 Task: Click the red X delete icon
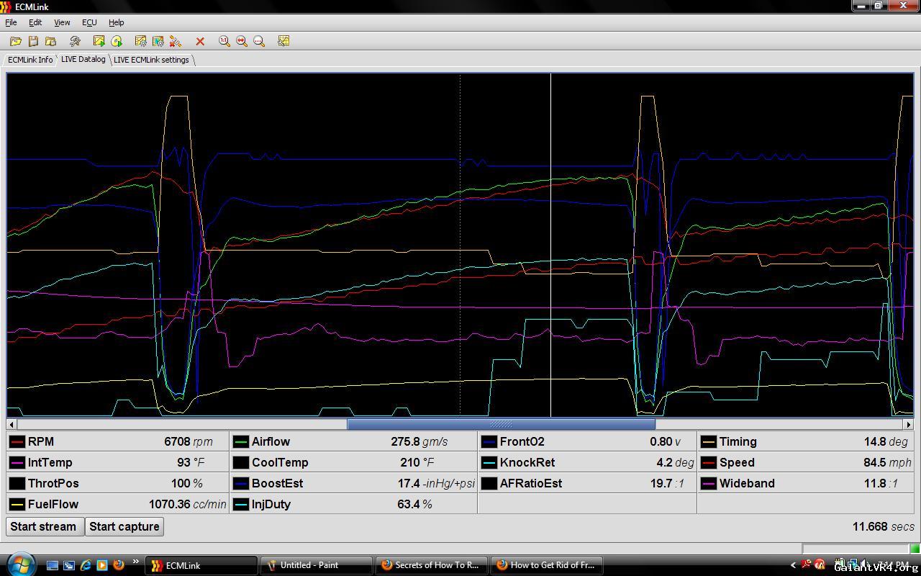click(200, 42)
